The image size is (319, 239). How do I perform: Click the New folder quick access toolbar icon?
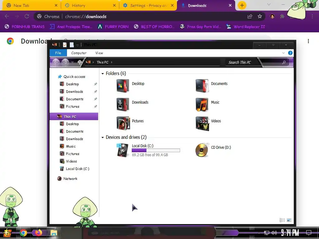tap(72, 45)
